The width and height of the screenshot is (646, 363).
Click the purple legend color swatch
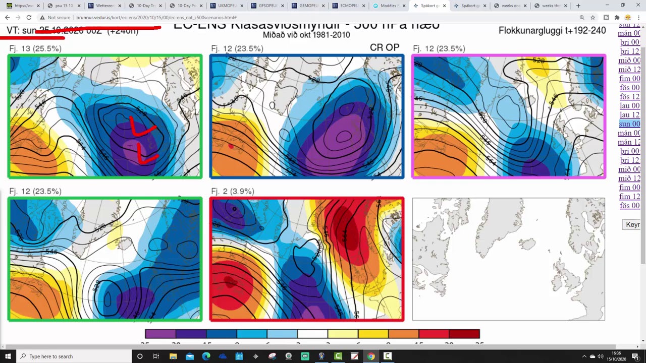coord(160,334)
